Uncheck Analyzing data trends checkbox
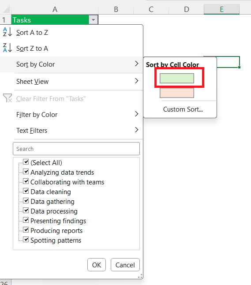Image resolution: width=251 pixels, height=285 pixels. 26,172
